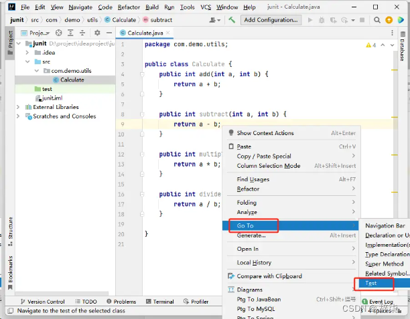
Task: Click Super Method in submenu
Action: click(x=385, y=264)
